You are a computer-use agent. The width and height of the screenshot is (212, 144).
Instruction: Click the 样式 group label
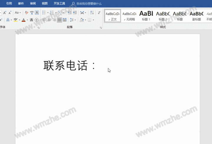click(x=163, y=27)
